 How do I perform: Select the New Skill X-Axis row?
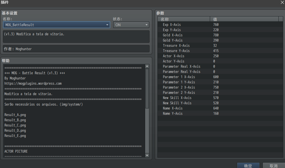[220, 98]
